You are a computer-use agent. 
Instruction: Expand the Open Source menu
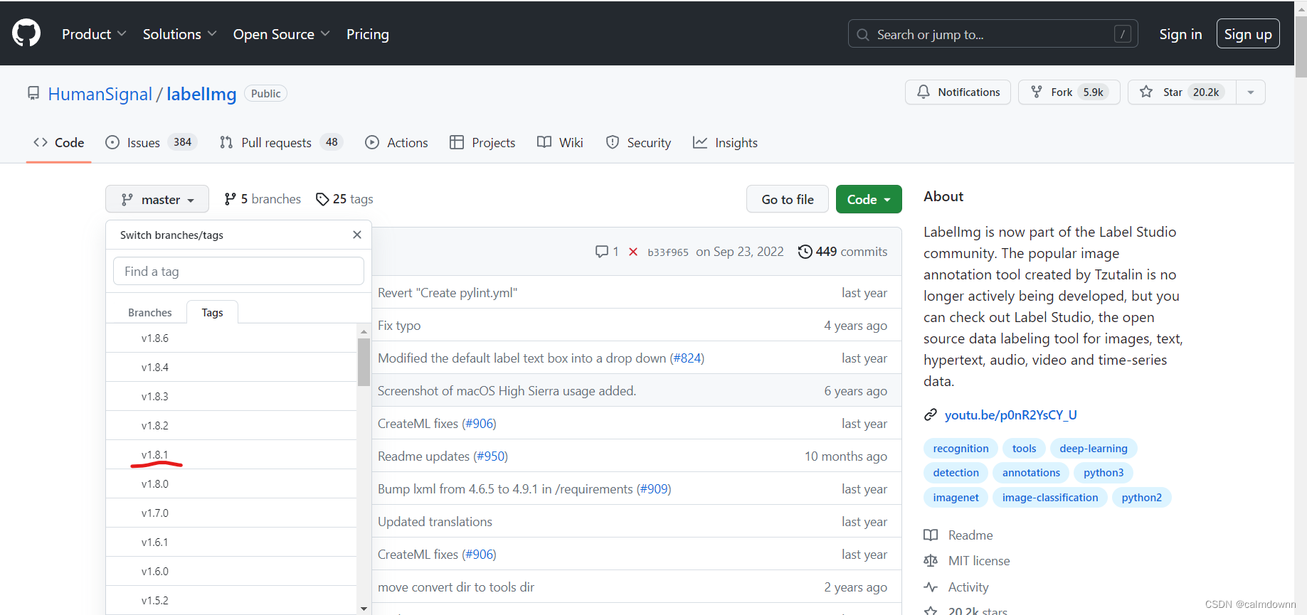pos(281,34)
